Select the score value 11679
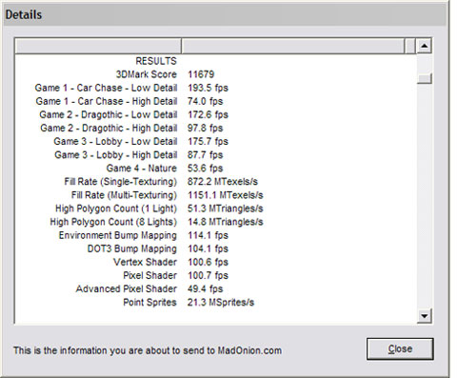Image resolution: width=457 pixels, height=378 pixels. (x=201, y=74)
